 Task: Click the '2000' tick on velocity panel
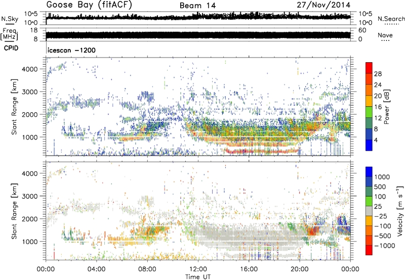(30, 219)
